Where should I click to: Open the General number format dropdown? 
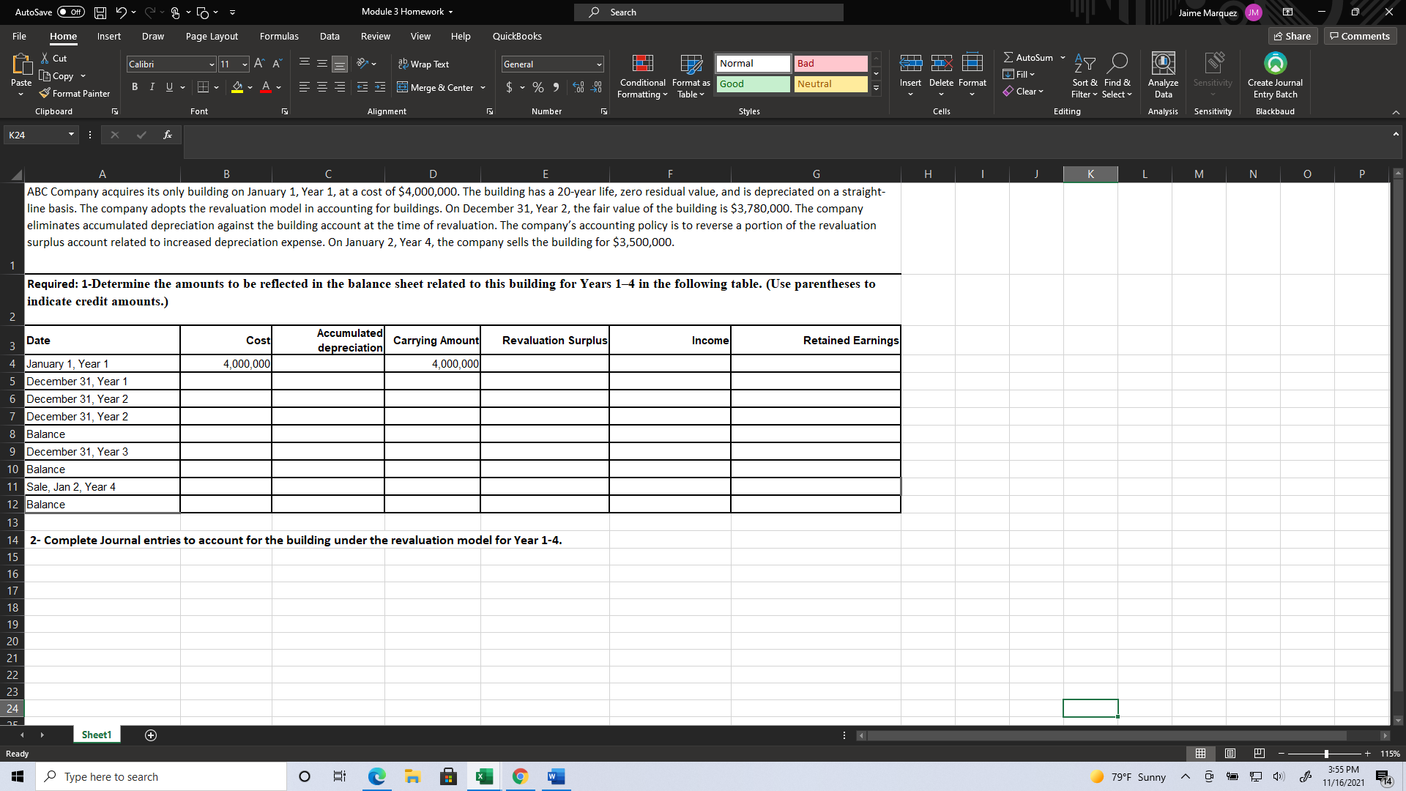pos(598,64)
